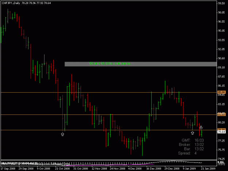The image size is (228, 171).
Task: Select the magenta indicator line in the sub-window
Action: click(x=109, y=165)
